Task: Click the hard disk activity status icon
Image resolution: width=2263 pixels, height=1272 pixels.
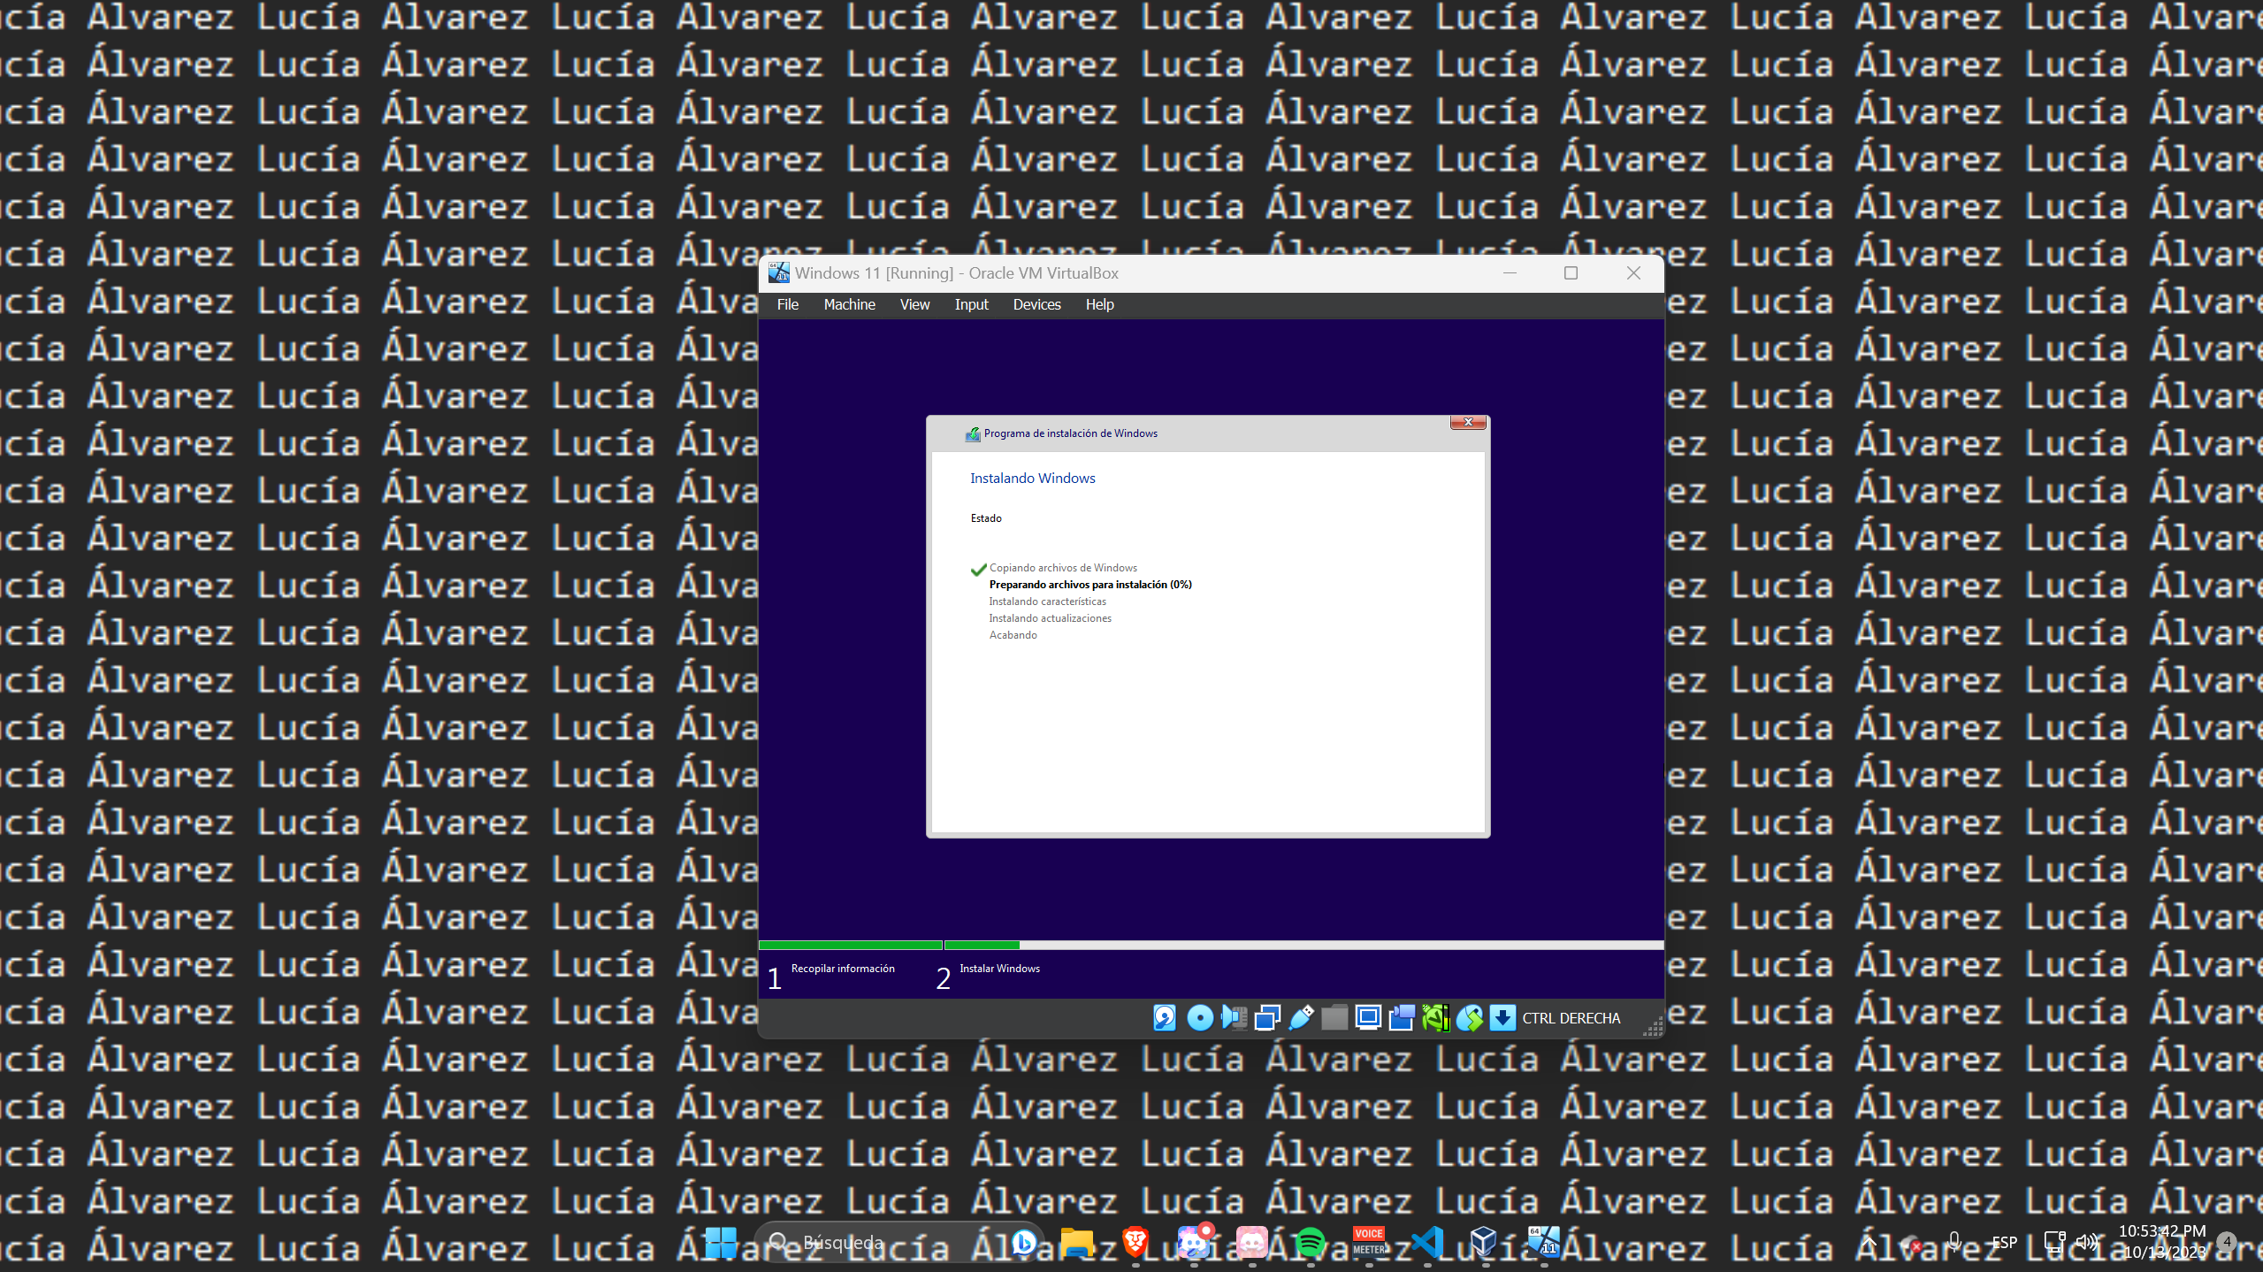Action: (x=1164, y=1018)
